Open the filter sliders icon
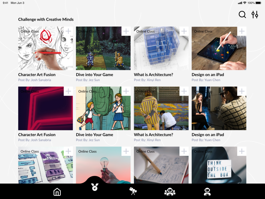Image resolution: width=265 pixels, height=199 pixels. [x=255, y=15]
